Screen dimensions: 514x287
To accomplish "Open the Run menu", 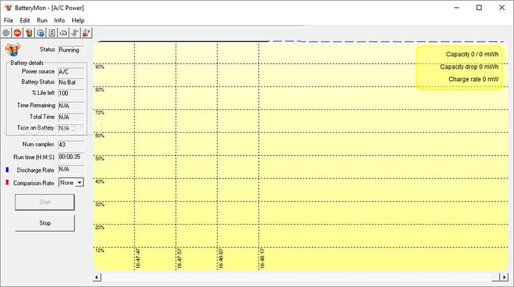I will (x=42, y=21).
